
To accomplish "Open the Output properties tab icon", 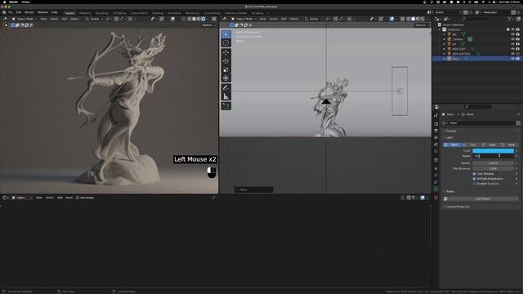I will coord(436,131).
